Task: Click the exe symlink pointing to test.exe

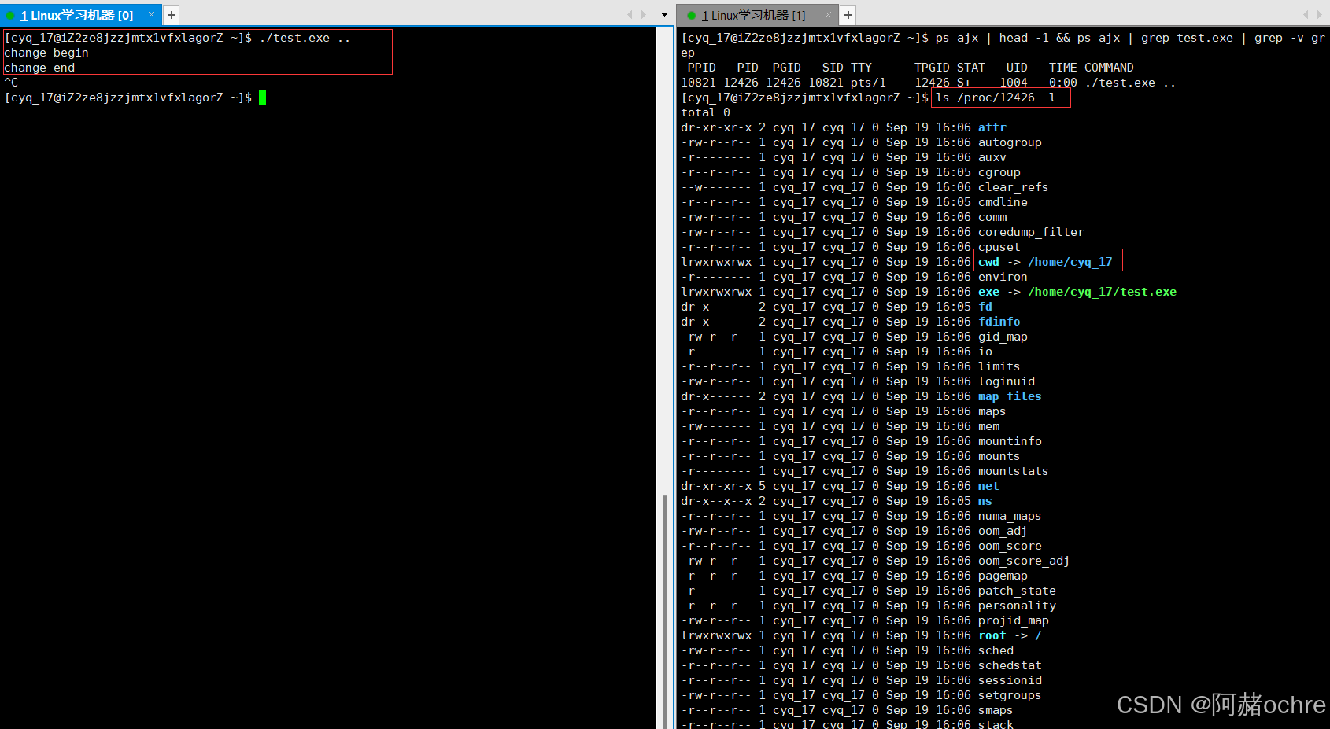Action: point(988,292)
